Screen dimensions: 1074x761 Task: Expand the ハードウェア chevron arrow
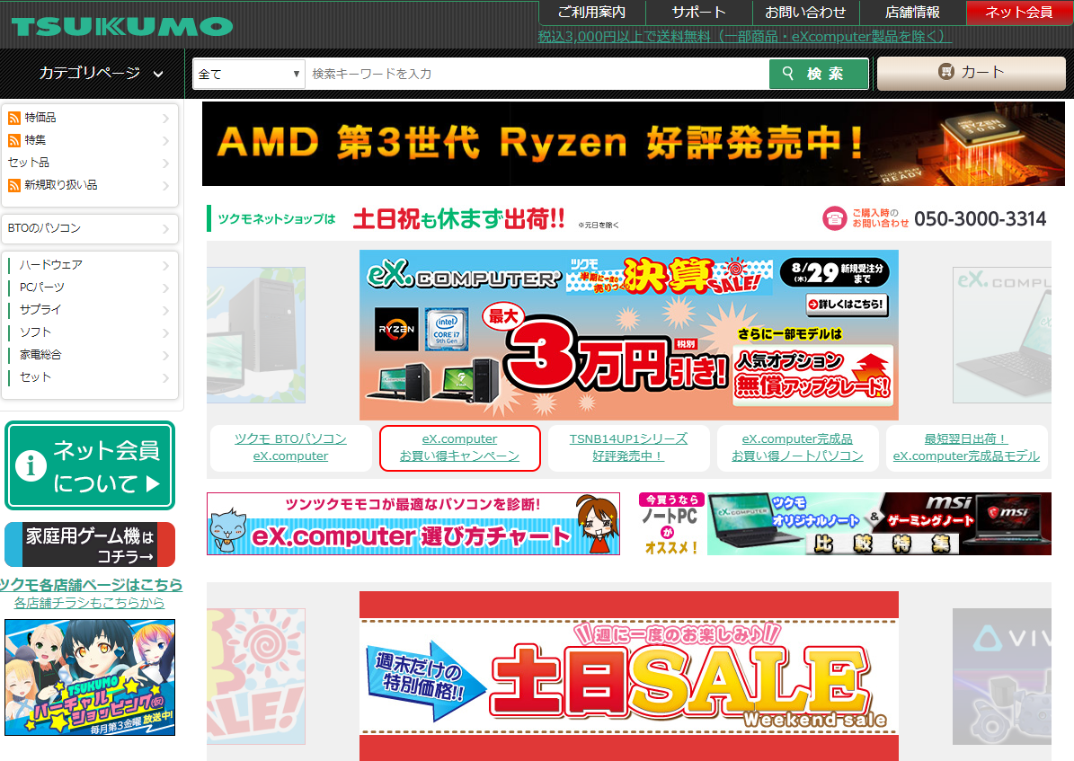pyautogui.click(x=165, y=265)
